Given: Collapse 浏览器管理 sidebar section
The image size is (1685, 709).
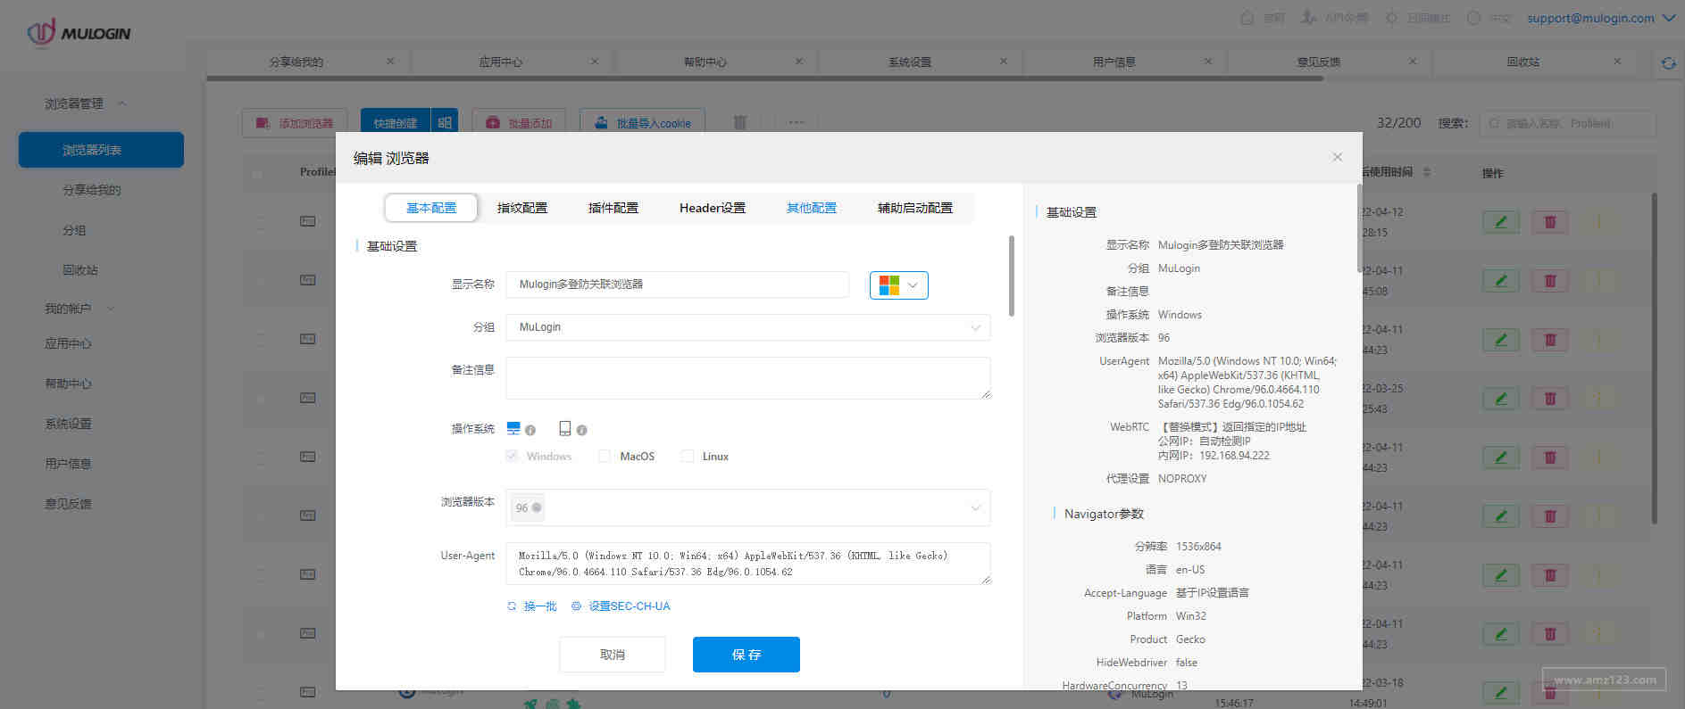Looking at the screenshot, I should pyautogui.click(x=86, y=103).
